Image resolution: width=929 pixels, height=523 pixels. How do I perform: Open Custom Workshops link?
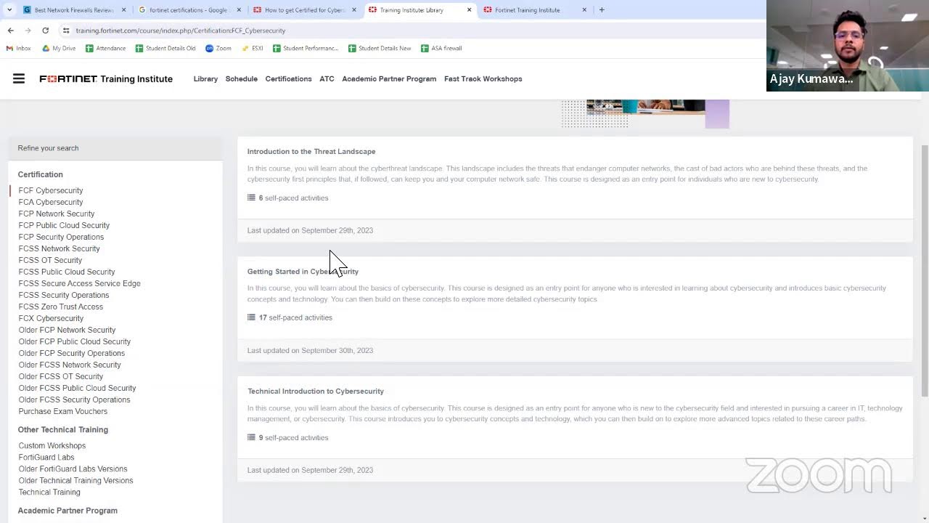pos(52,445)
